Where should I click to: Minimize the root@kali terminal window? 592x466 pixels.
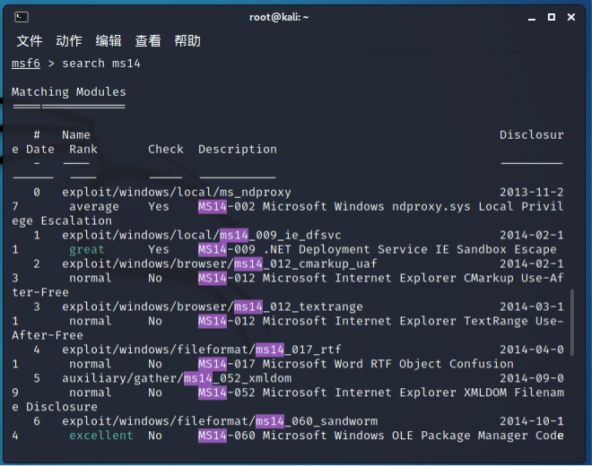tap(532, 18)
